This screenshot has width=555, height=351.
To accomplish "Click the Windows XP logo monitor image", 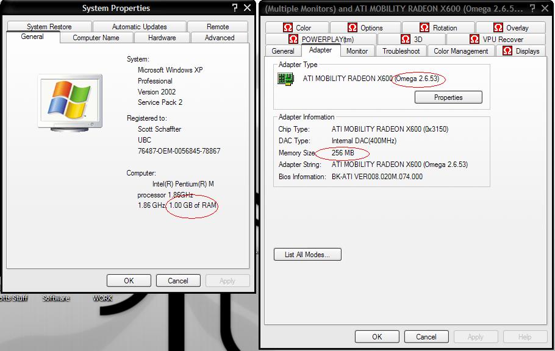I will point(70,102).
